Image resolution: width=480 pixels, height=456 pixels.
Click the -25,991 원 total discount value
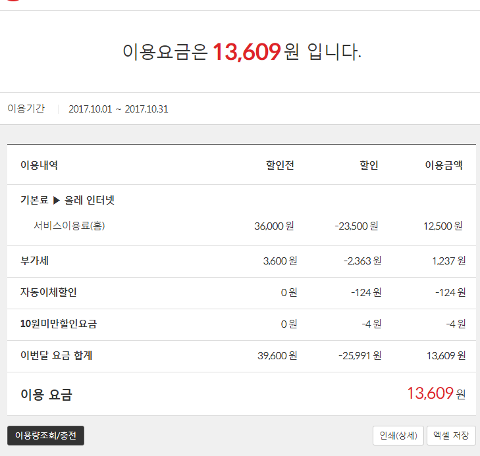pyautogui.click(x=360, y=356)
